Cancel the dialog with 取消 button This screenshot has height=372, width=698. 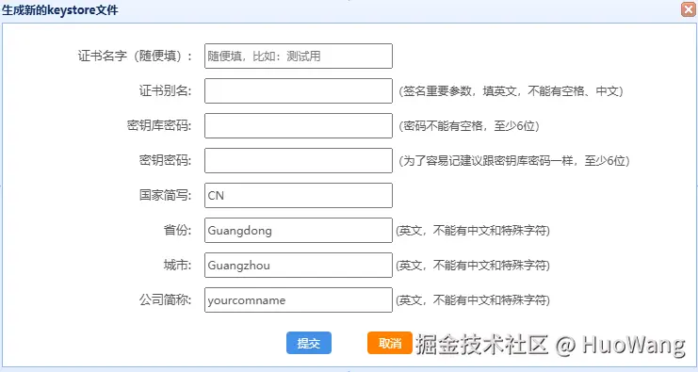(390, 343)
